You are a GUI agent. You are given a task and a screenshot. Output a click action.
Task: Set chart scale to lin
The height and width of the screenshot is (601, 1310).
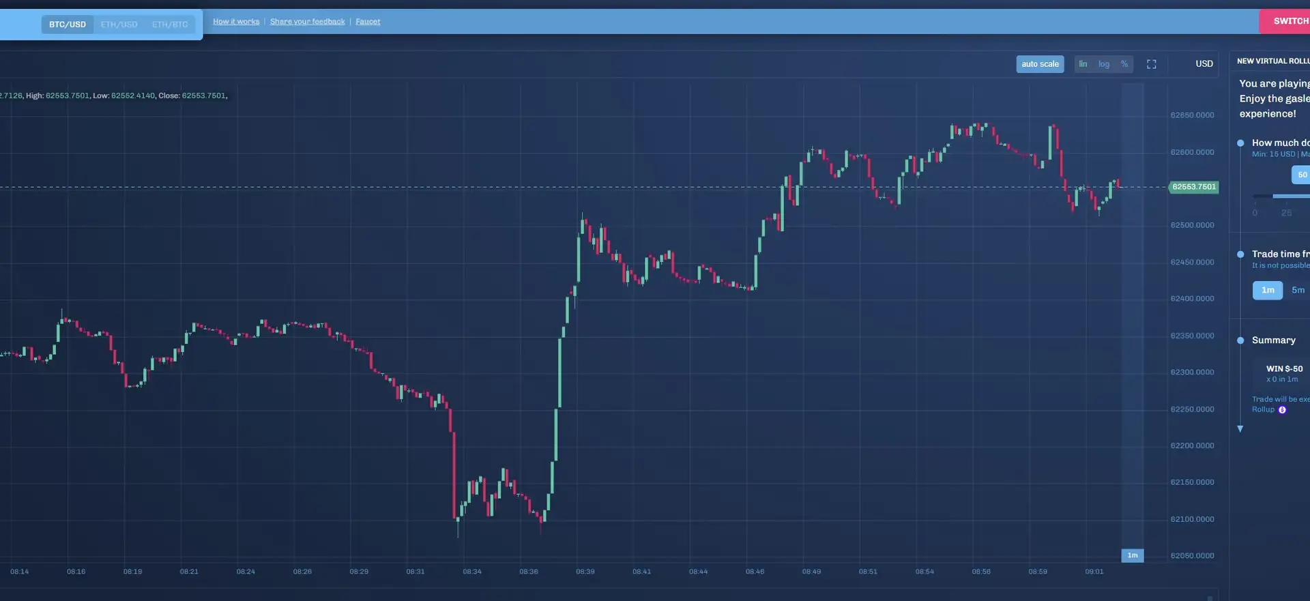coord(1083,64)
